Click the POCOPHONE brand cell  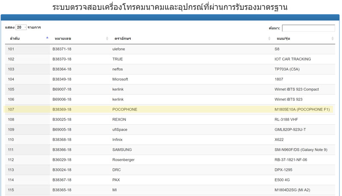pyautogui.click(x=125, y=109)
